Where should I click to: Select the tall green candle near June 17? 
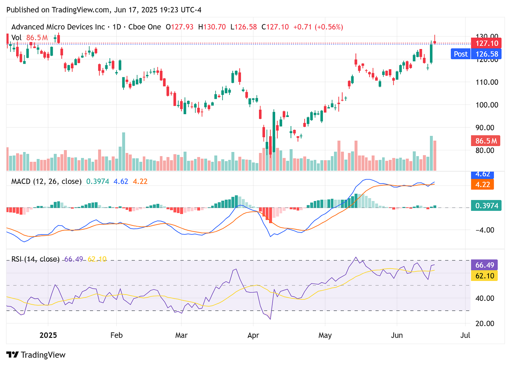coord(431,53)
